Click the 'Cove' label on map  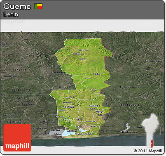(x=30, y=56)
